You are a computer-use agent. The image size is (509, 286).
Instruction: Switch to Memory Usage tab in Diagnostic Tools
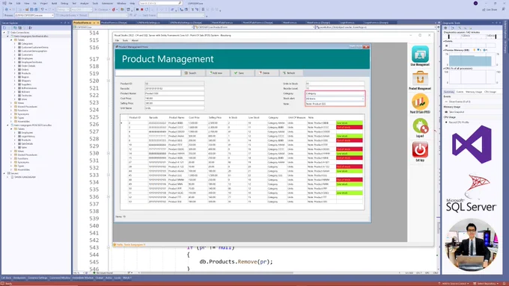click(x=474, y=92)
